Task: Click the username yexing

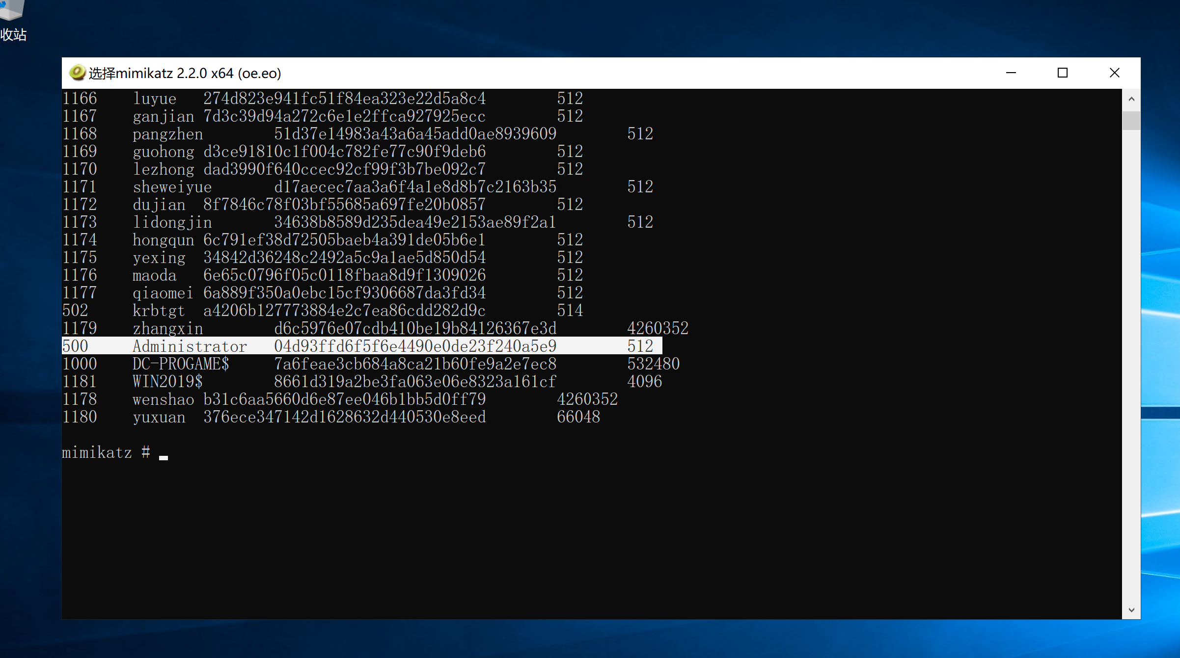Action: (159, 258)
